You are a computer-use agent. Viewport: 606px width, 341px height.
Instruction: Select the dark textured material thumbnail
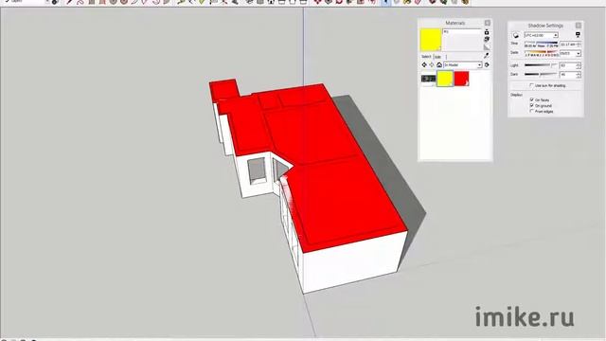coord(428,79)
